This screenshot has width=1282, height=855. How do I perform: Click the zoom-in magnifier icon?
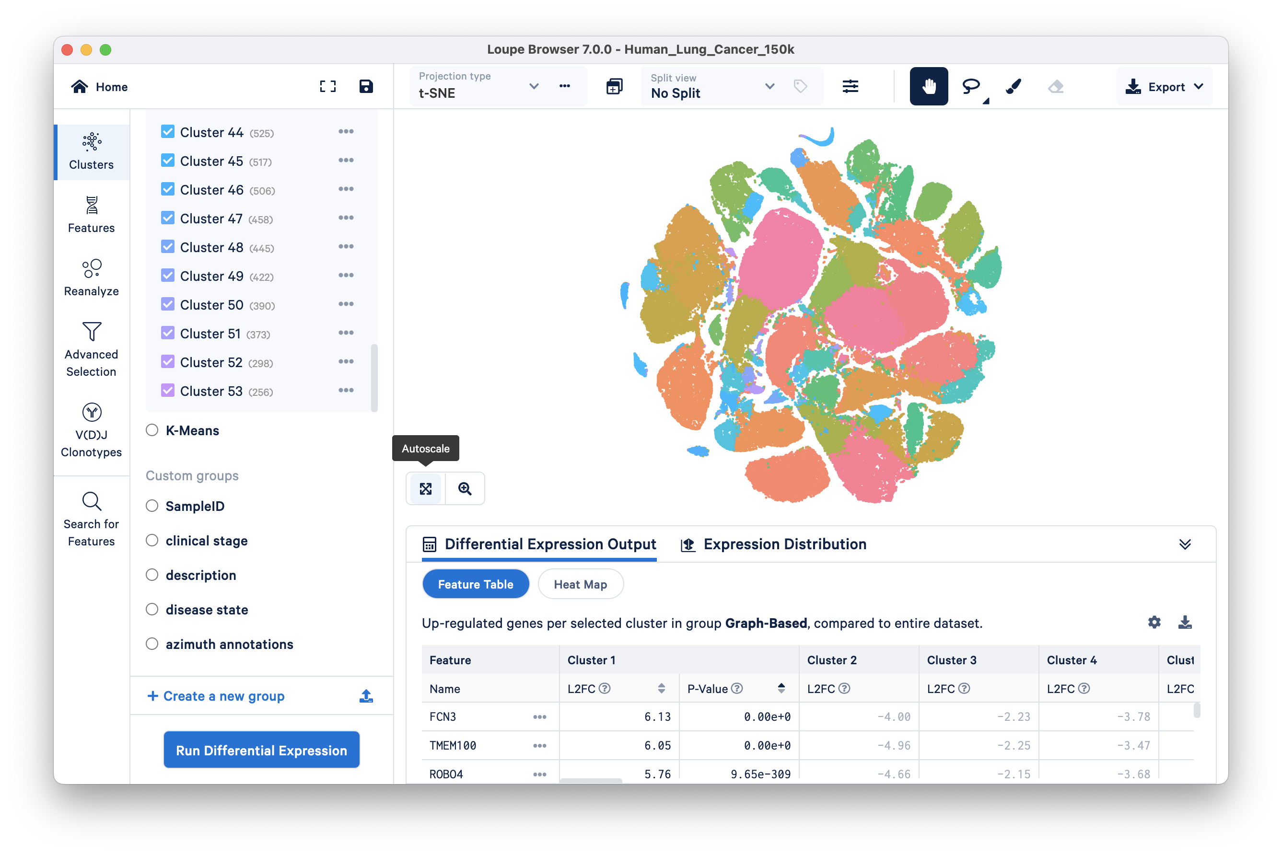pyautogui.click(x=465, y=488)
